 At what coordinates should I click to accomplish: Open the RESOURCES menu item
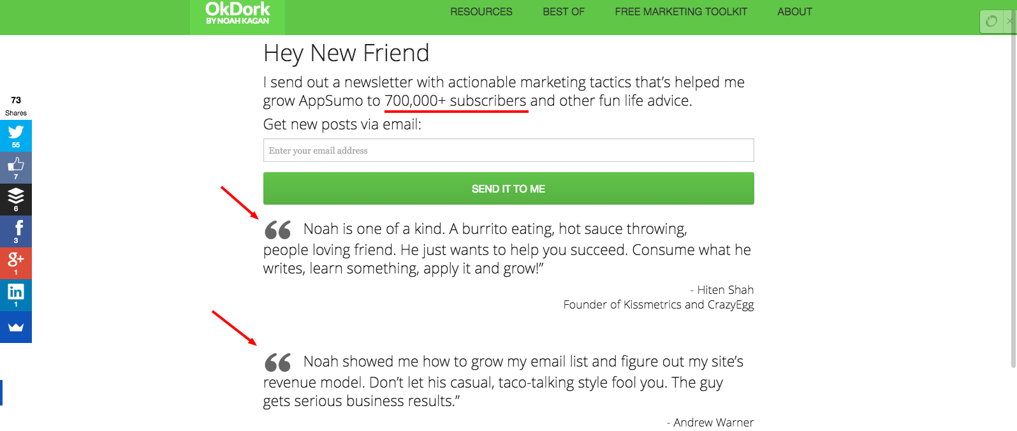[481, 11]
